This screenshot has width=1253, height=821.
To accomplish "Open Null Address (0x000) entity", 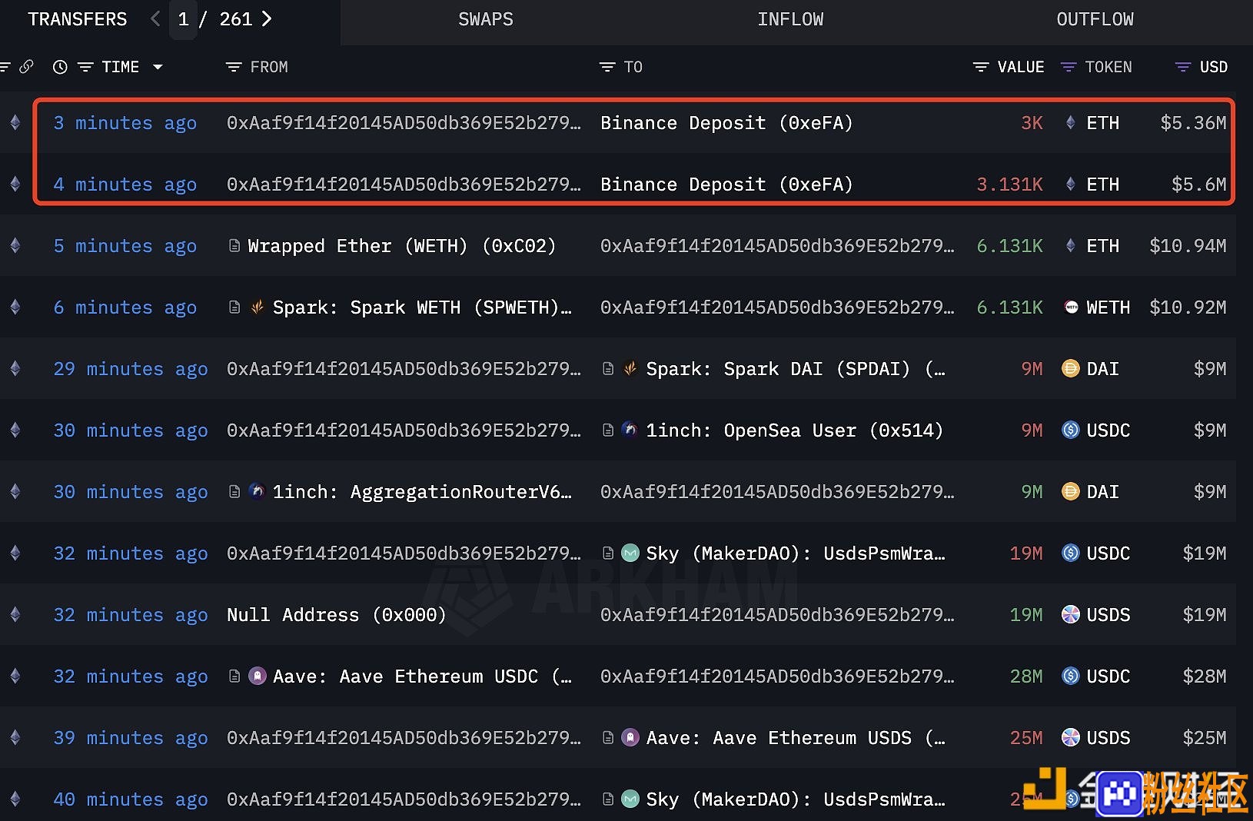I will 337,615.
